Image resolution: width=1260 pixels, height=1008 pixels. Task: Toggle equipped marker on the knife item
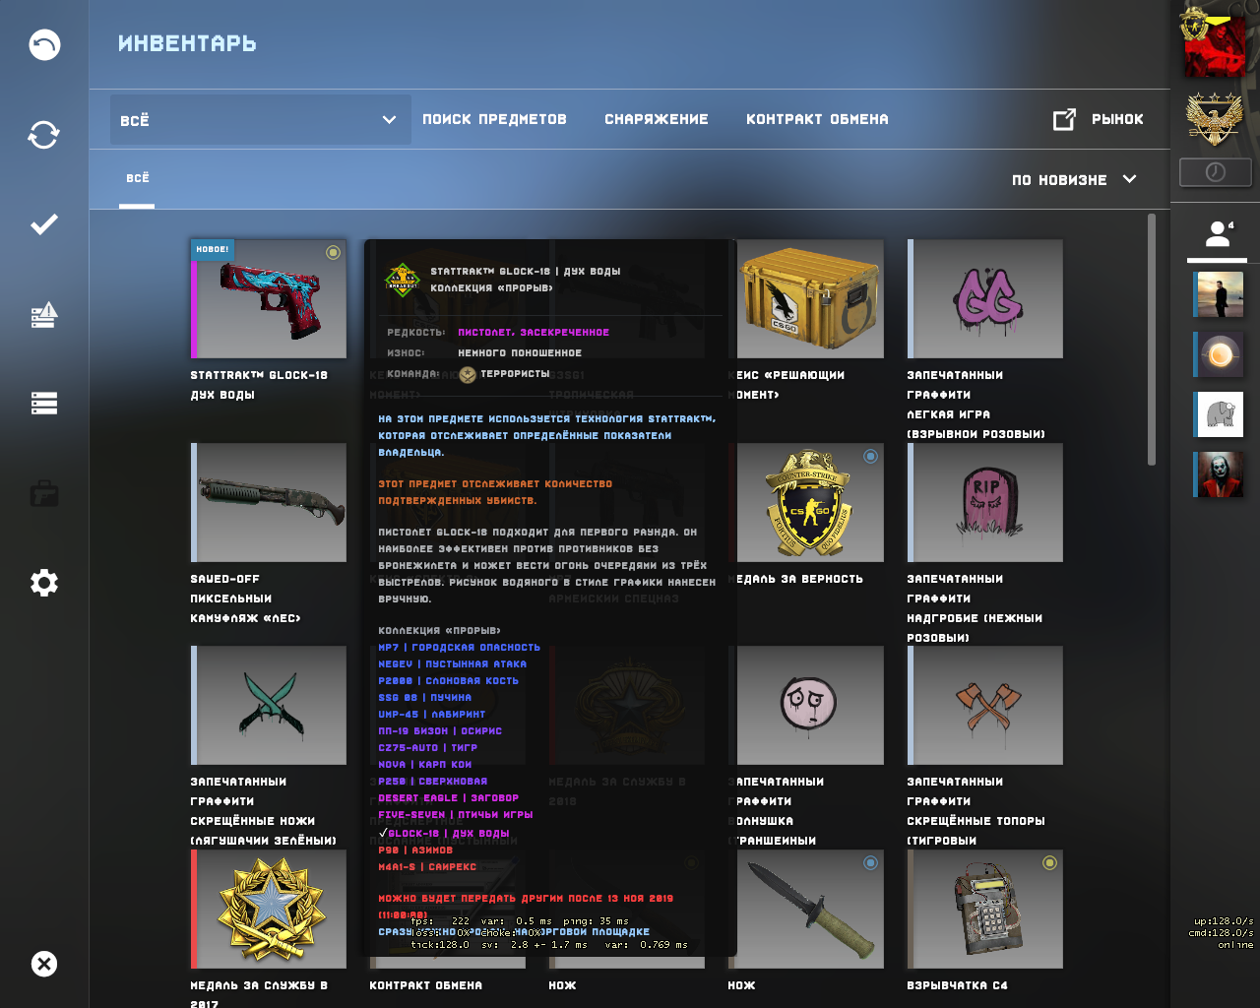click(870, 863)
